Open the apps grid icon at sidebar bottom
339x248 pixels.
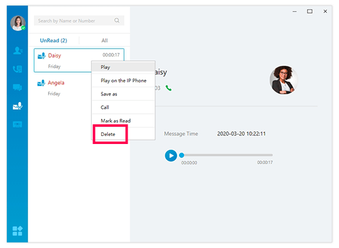[17, 231]
